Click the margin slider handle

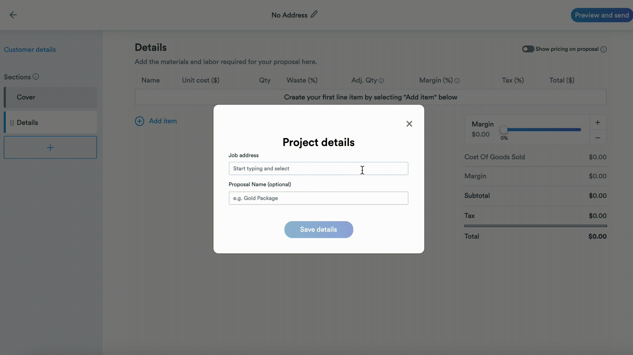504,130
